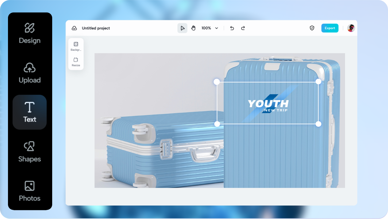The image size is (388, 219).
Task: Click the Export button
Action: point(330,28)
